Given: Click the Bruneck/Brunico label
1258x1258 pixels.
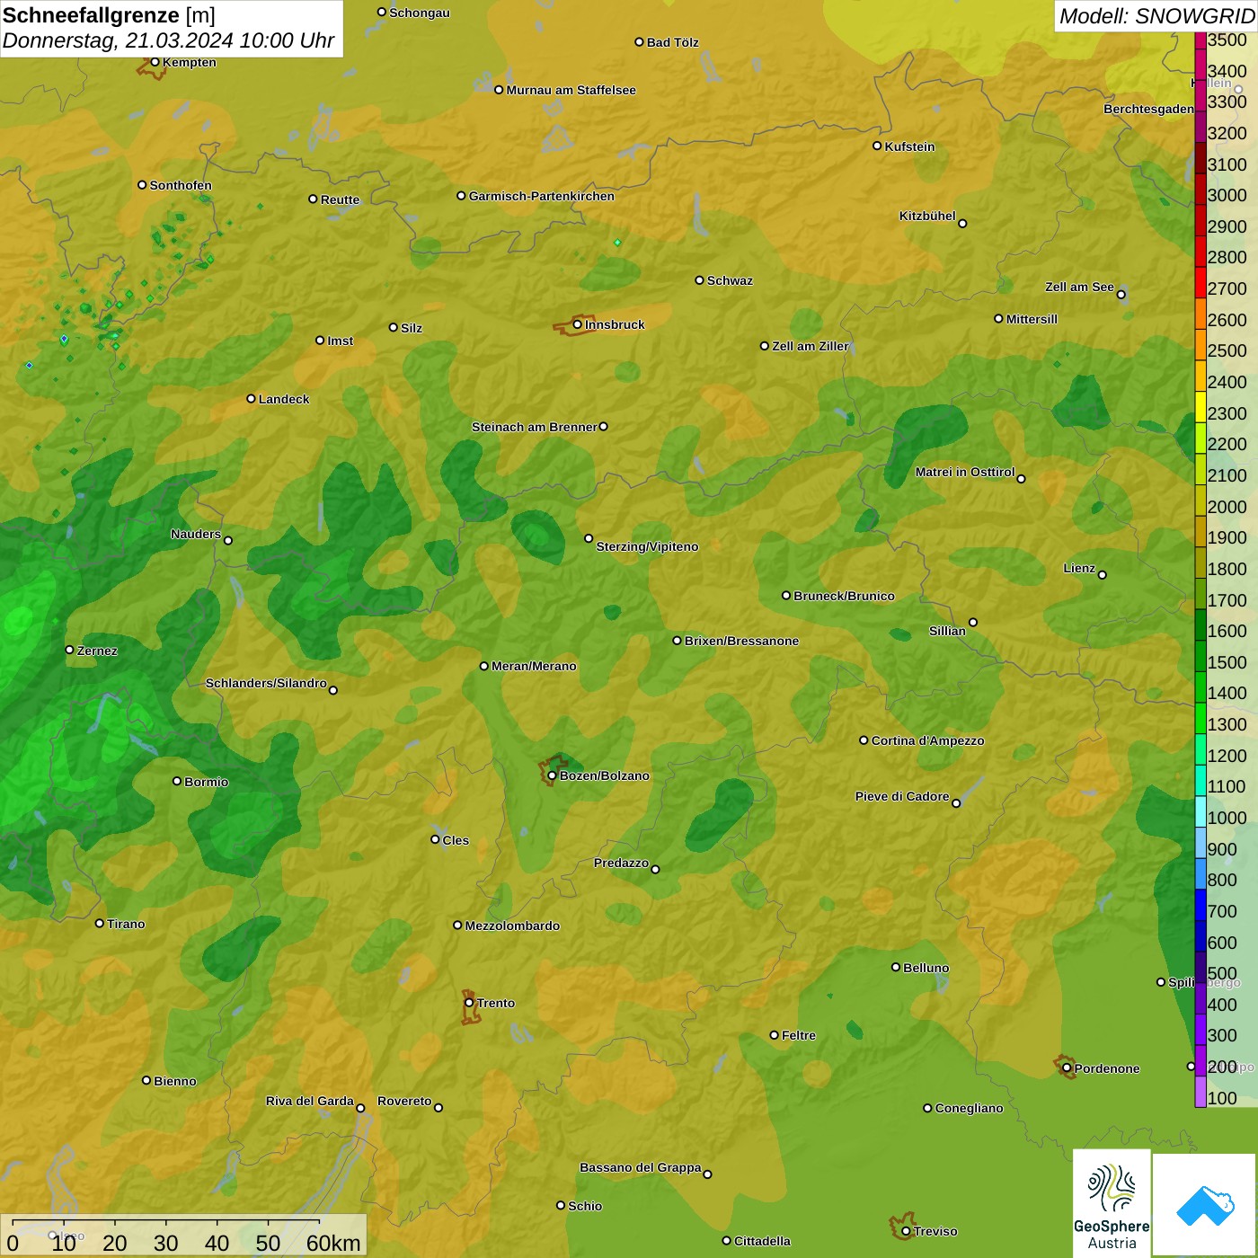Looking at the screenshot, I should [x=844, y=596].
